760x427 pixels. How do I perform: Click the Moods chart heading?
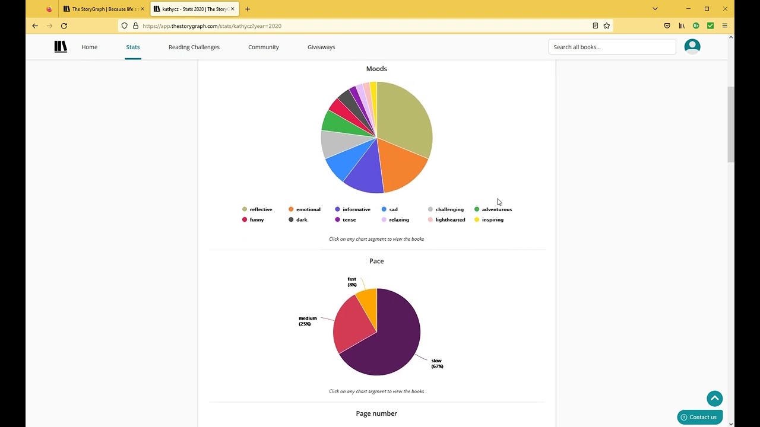[376, 69]
